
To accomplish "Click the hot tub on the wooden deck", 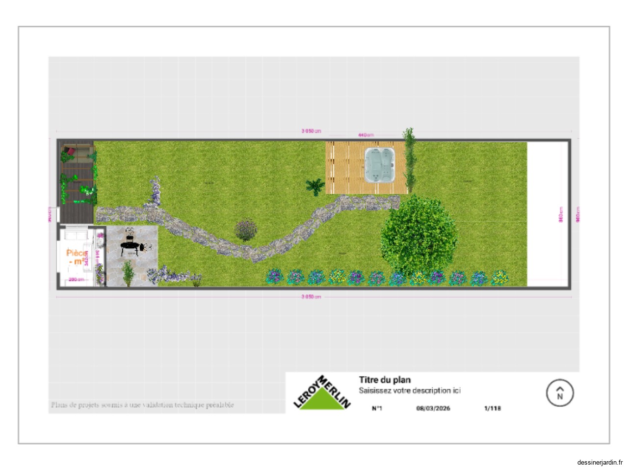I will coord(379,163).
